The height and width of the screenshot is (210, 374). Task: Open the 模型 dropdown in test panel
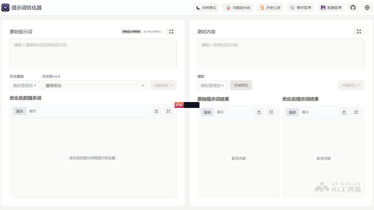pos(212,85)
